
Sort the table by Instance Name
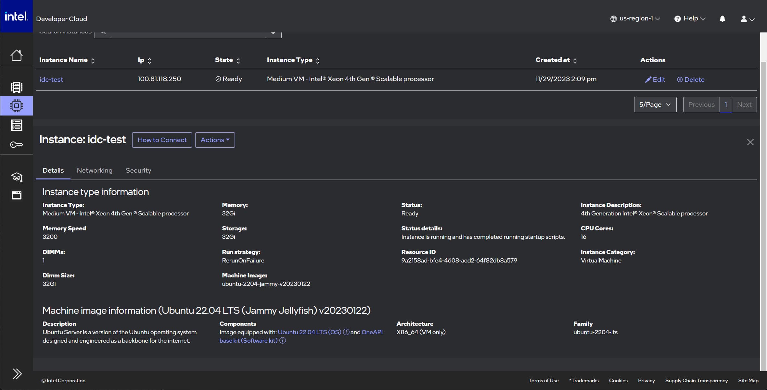point(67,60)
